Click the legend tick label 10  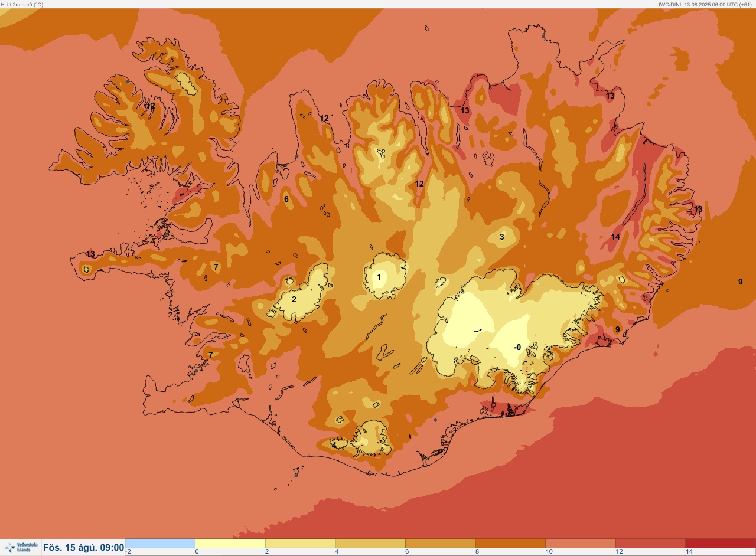(x=549, y=552)
